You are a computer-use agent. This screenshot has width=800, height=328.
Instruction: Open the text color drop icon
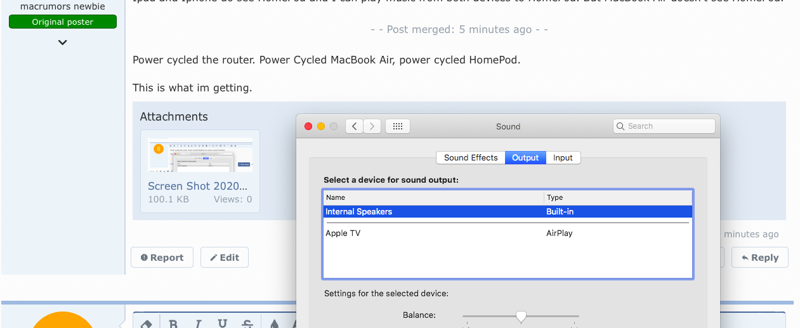274,324
